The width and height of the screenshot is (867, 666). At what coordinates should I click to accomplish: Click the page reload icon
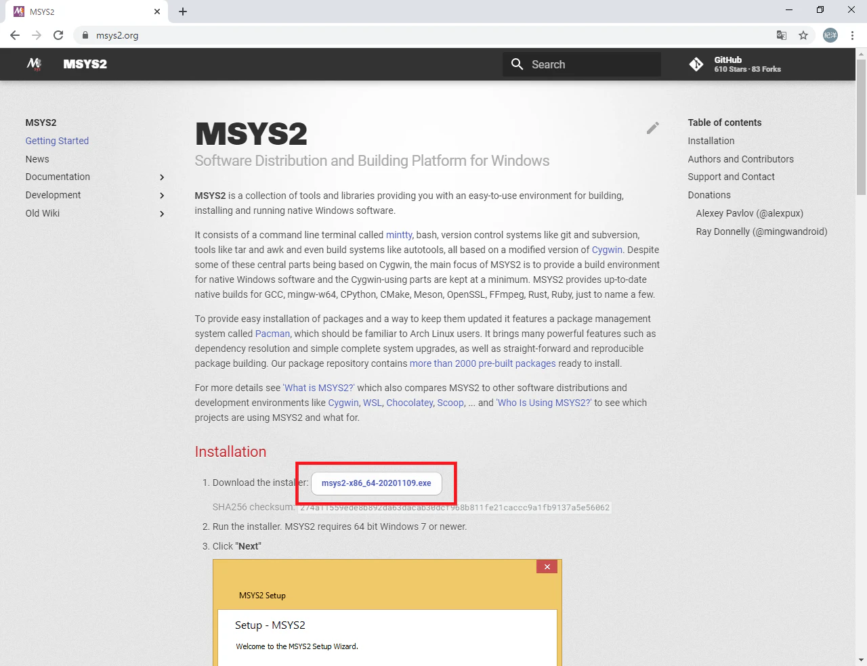pos(58,35)
